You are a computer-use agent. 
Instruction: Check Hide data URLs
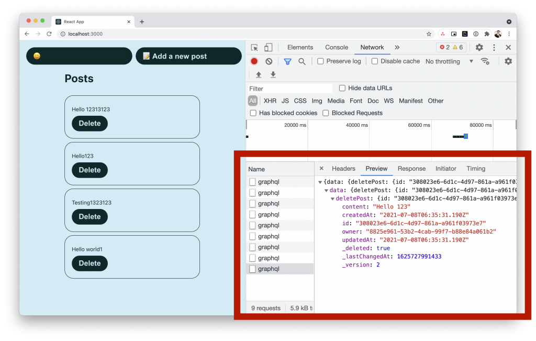click(342, 88)
